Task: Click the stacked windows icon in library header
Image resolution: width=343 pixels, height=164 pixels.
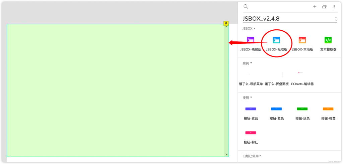Action: (x=324, y=7)
